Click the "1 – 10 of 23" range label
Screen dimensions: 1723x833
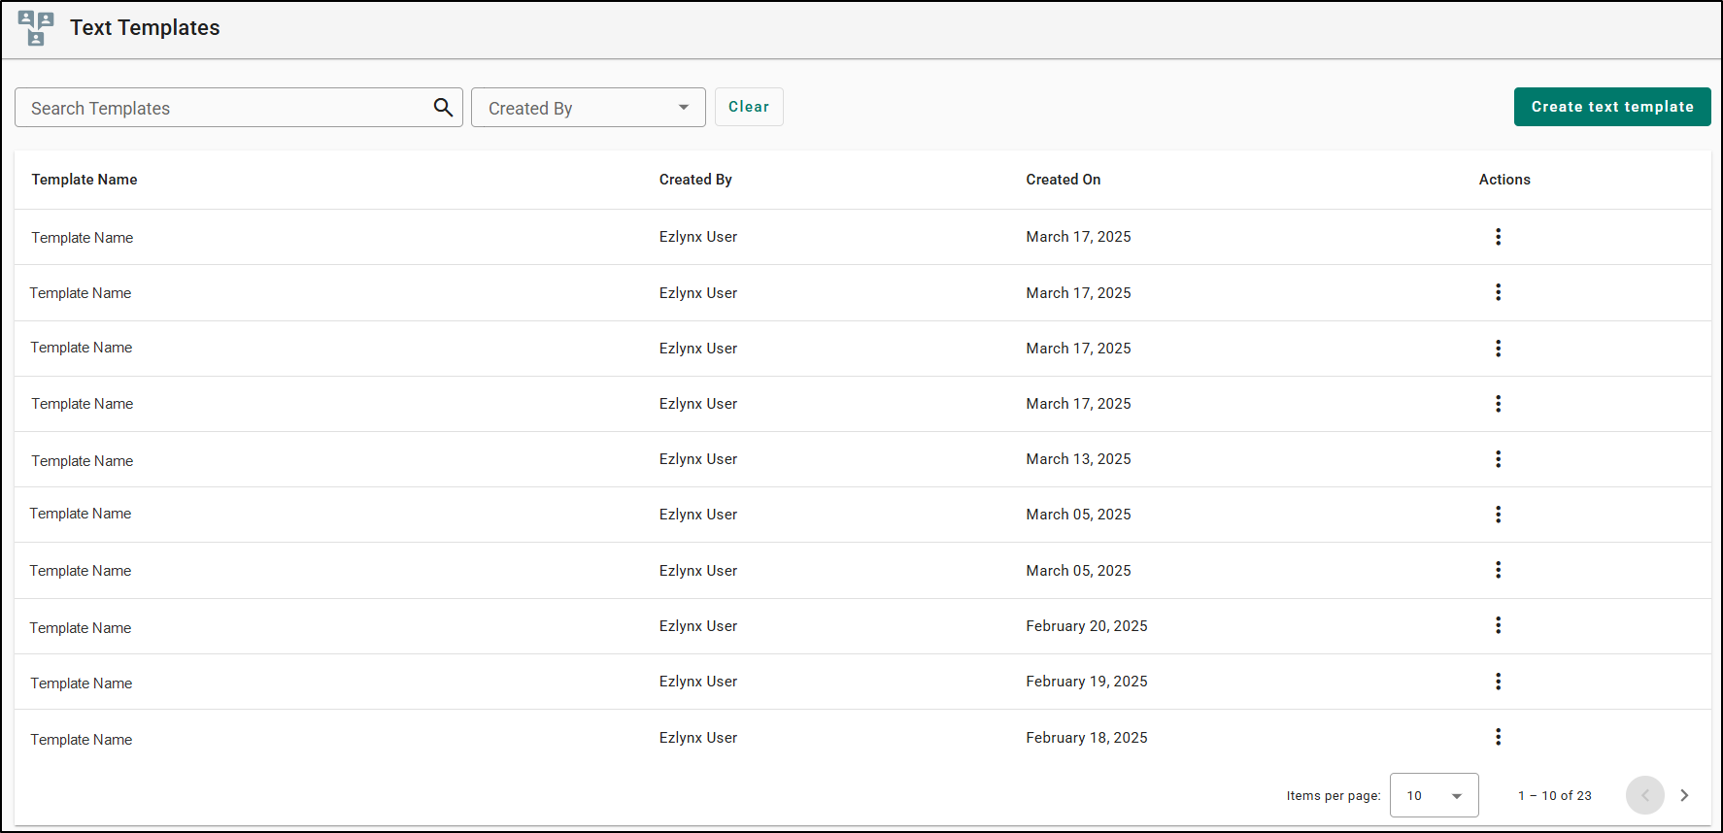1555,796
